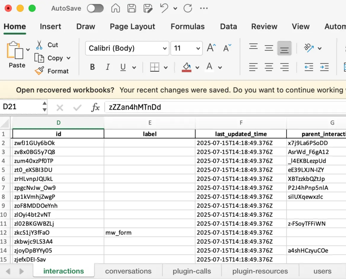This screenshot has width=346, height=279.
Task: Click the Cut button
Action: click(x=47, y=45)
